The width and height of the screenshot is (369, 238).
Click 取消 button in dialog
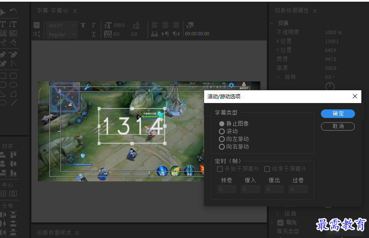click(338, 126)
